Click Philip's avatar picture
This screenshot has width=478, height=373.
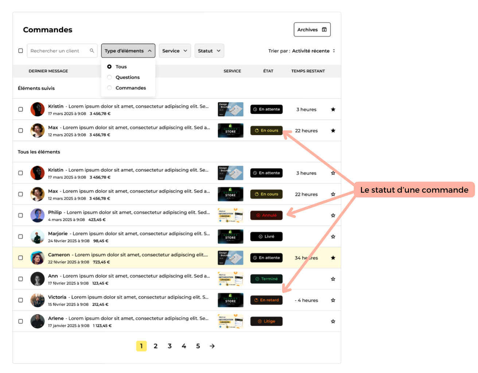pyautogui.click(x=37, y=215)
